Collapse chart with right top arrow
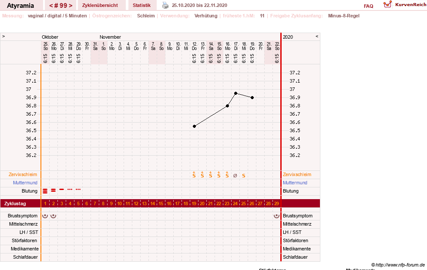Viewport: 427px width, 270px height. (x=317, y=37)
